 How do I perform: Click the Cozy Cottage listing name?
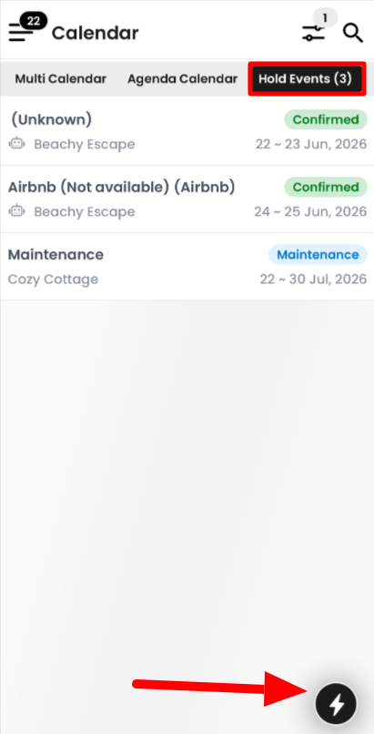(x=53, y=280)
